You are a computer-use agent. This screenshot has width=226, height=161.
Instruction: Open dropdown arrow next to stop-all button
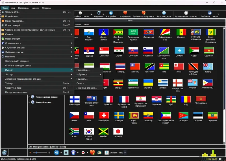point(78,152)
